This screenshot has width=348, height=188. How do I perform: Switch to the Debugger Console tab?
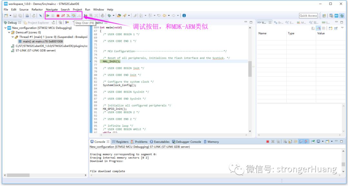click(x=186, y=142)
